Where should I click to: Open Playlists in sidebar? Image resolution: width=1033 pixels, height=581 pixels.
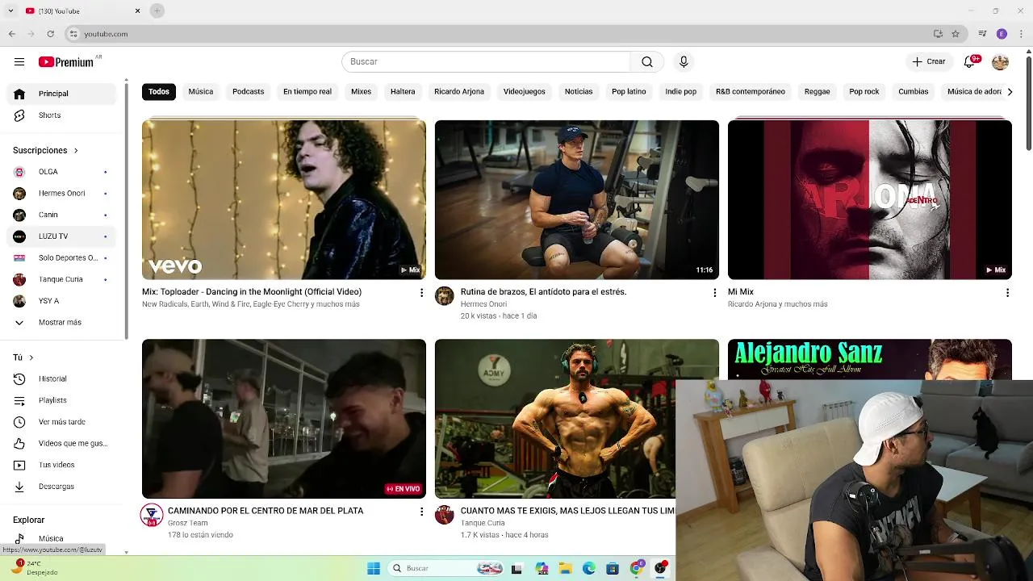[61, 400]
